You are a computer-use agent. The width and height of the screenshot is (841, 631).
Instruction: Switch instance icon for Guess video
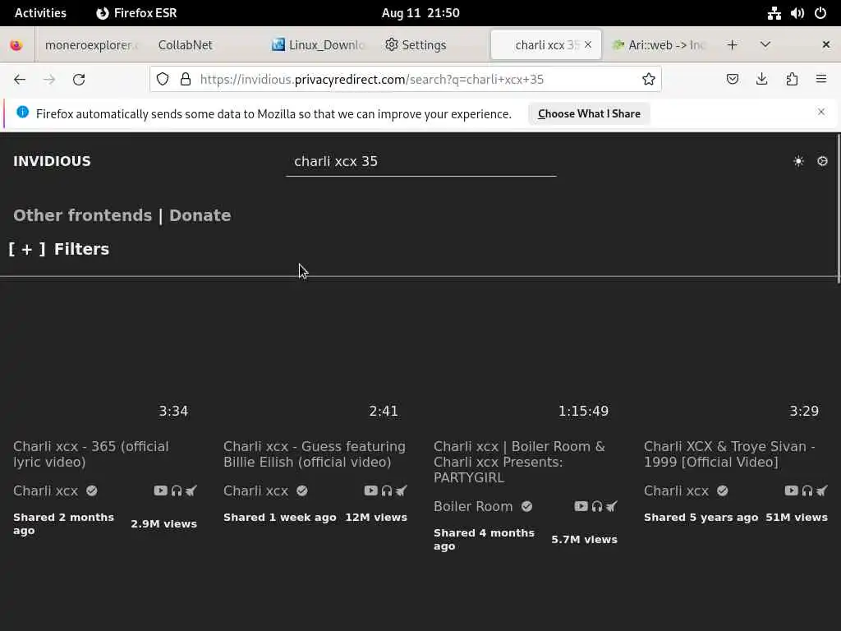[402, 491]
